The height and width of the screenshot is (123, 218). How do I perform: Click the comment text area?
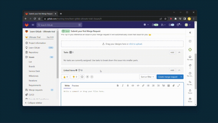click(122, 97)
